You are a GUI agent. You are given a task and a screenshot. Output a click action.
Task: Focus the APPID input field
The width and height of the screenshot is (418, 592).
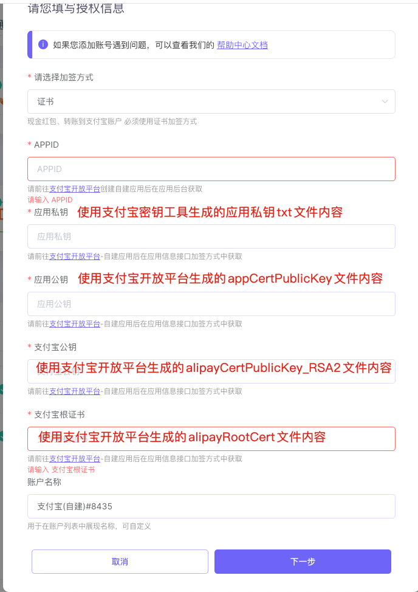tap(211, 169)
